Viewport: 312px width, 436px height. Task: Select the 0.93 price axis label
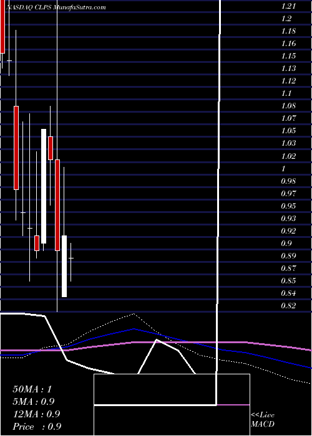[x=288, y=219]
